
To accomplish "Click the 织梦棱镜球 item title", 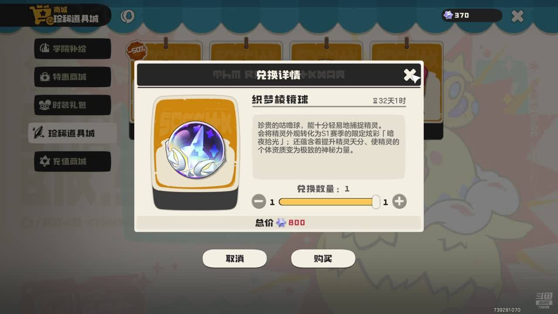I will point(280,100).
